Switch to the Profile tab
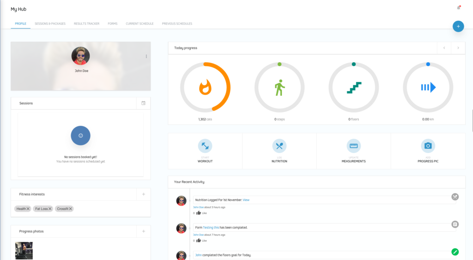Viewport: 473px width, 260px height. tap(20, 24)
